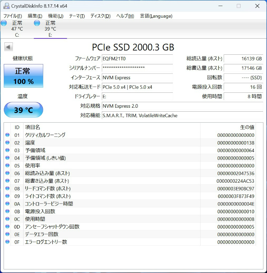267x273 pixels.
Task: Open the 機能(U) menu
Action: point(56,16)
